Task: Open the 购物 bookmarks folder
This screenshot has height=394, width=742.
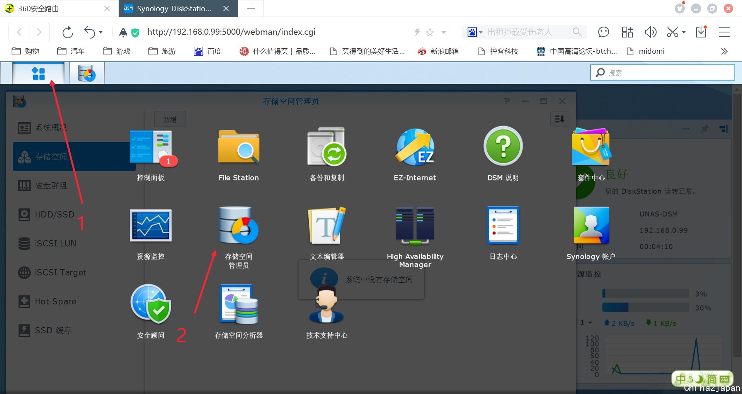Action: click(x=26, y=51)
